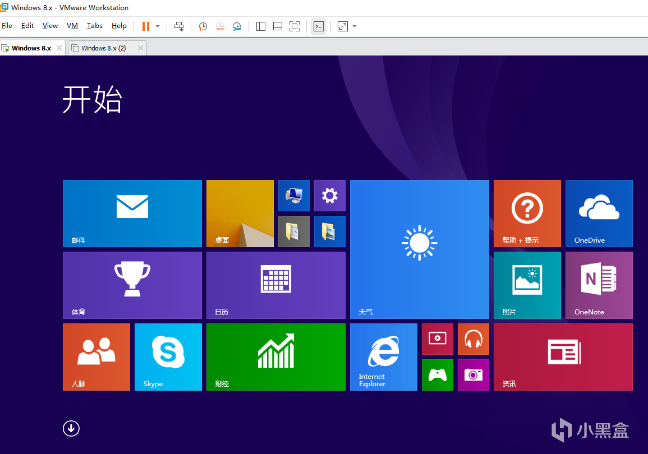
Task: Close the Windows 8.x (2) tab
Action: 140,48
